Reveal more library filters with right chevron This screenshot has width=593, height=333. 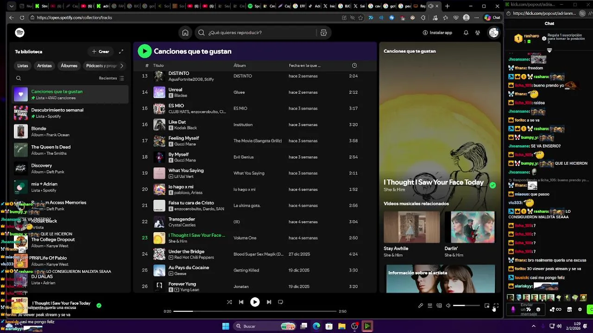122,66
